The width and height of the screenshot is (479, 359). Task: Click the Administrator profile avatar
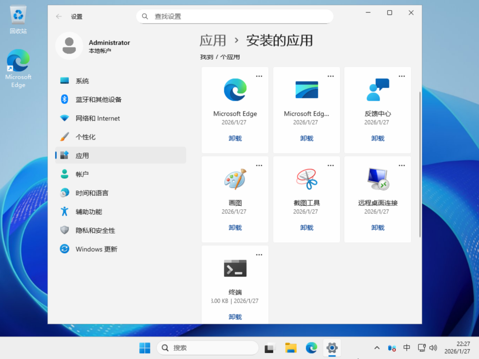pos(69,46)
